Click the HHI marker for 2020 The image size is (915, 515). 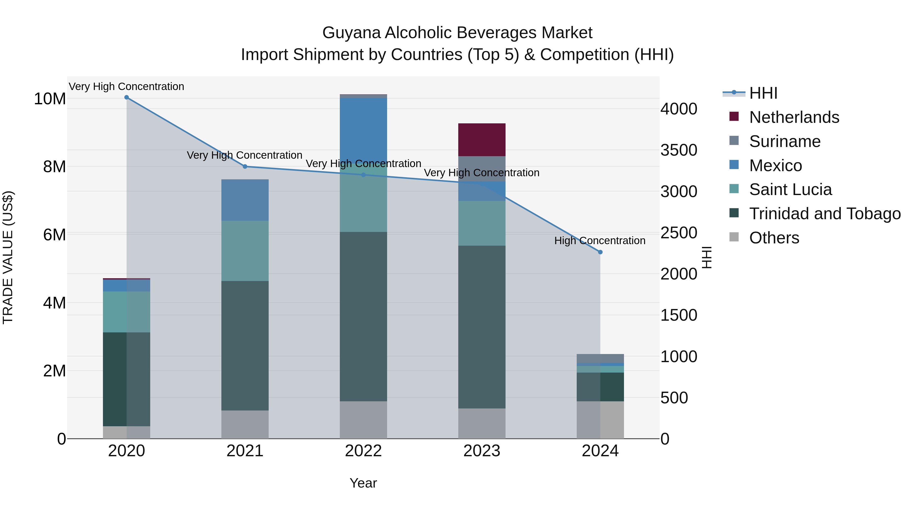pos(127,97)
